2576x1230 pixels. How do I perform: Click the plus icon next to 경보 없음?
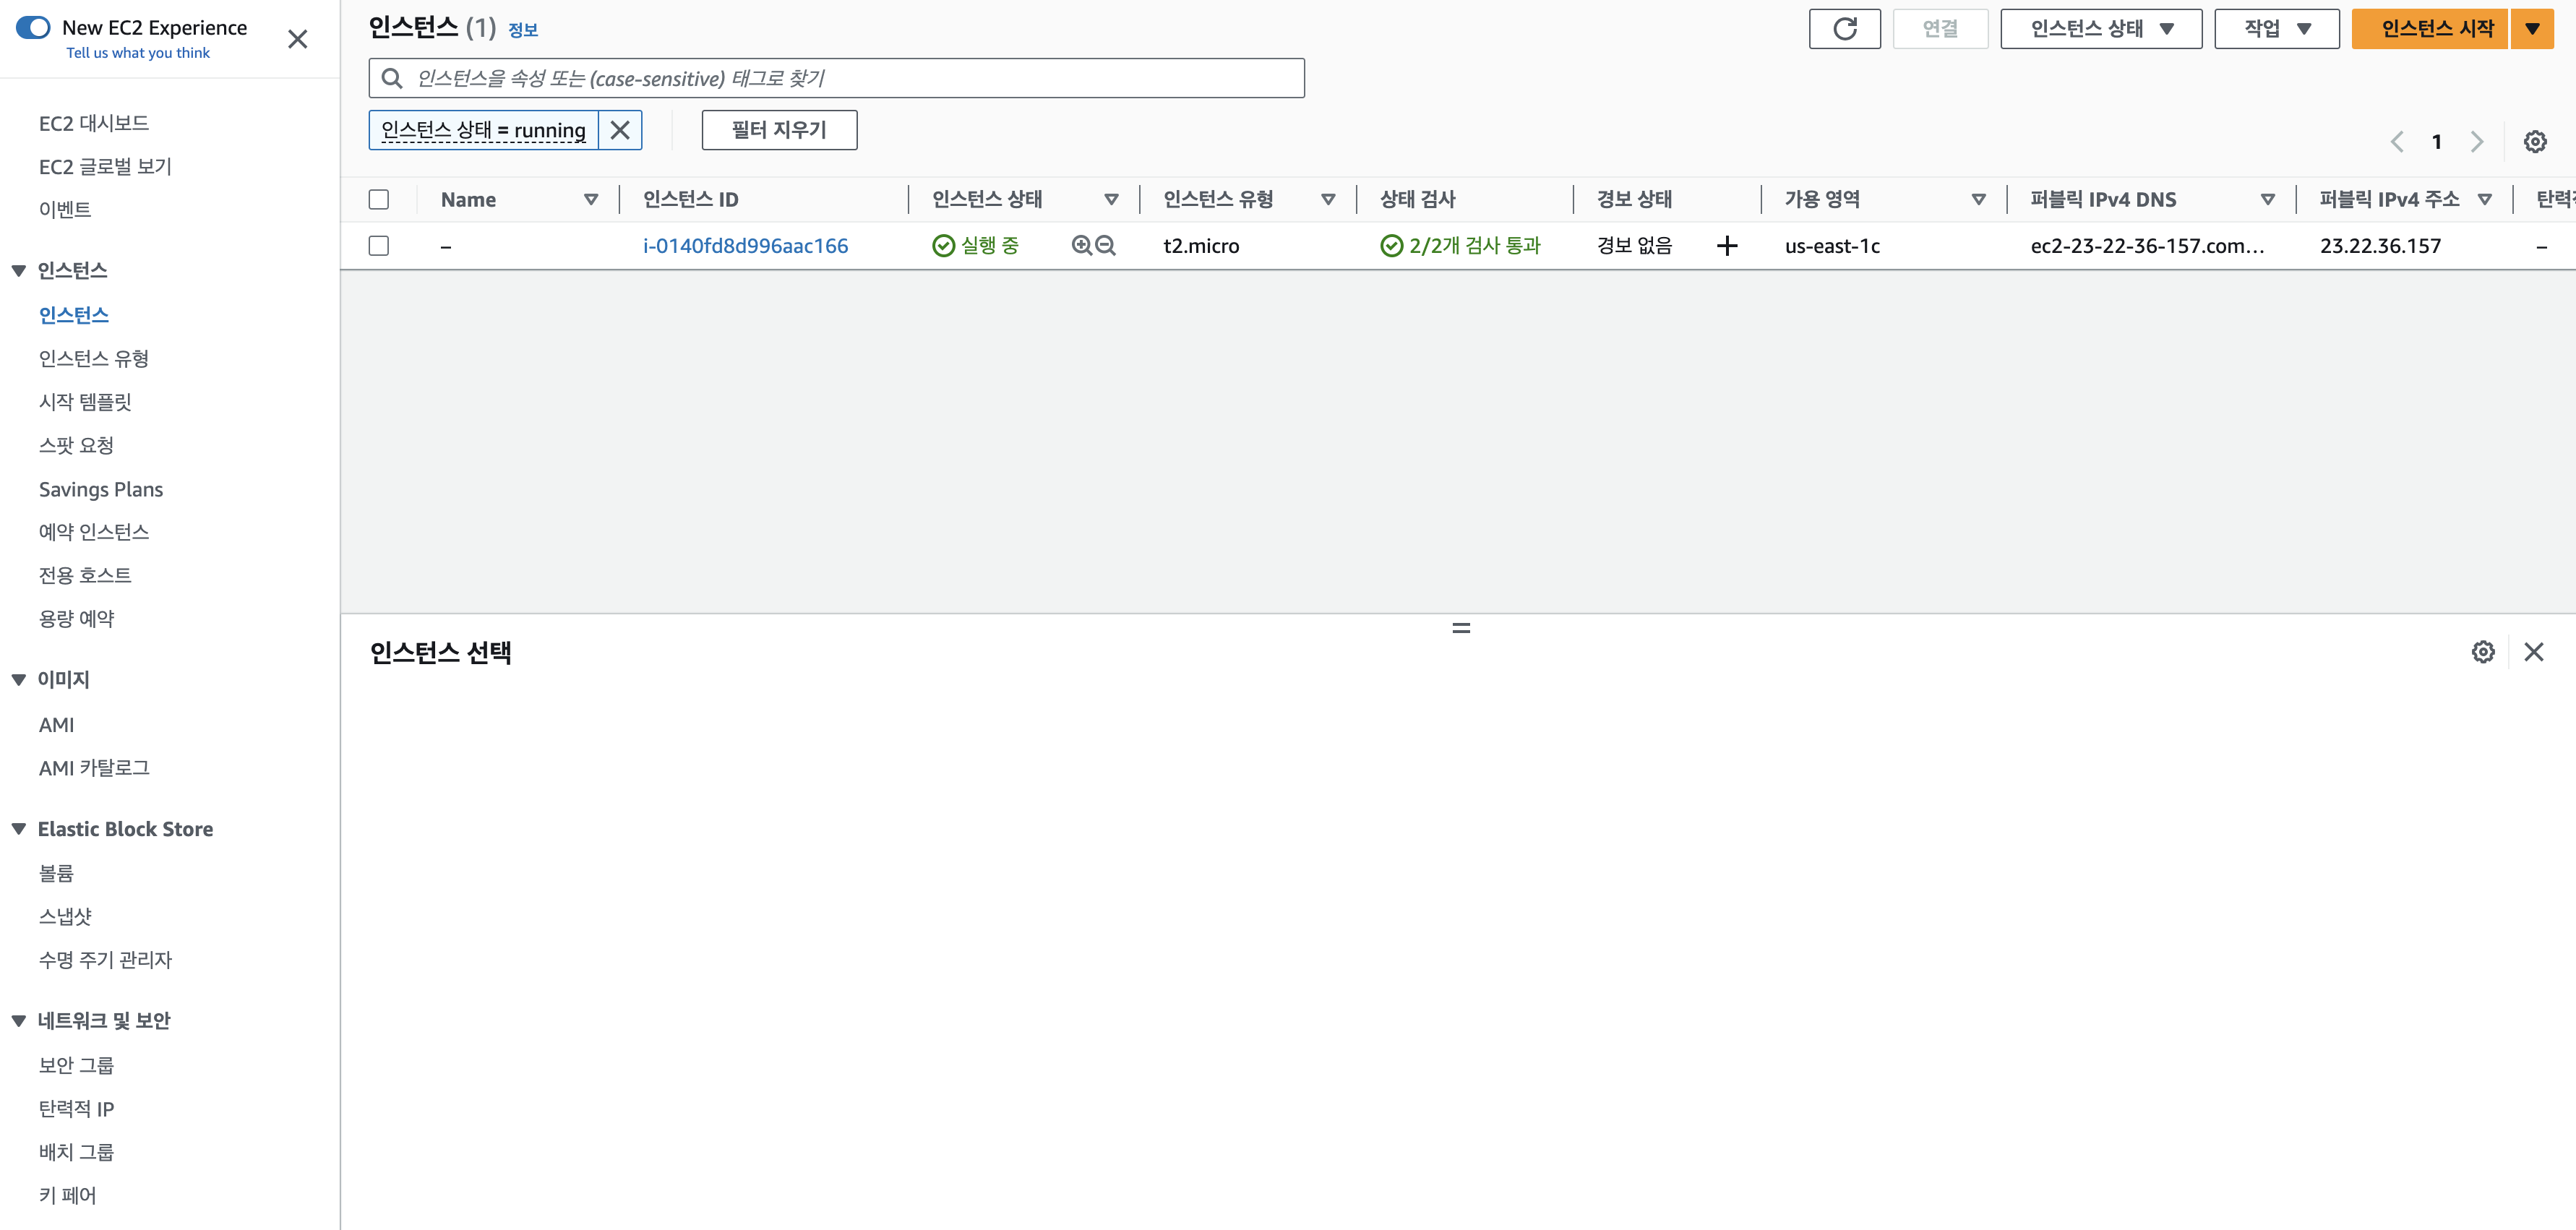click(1726, 246)
